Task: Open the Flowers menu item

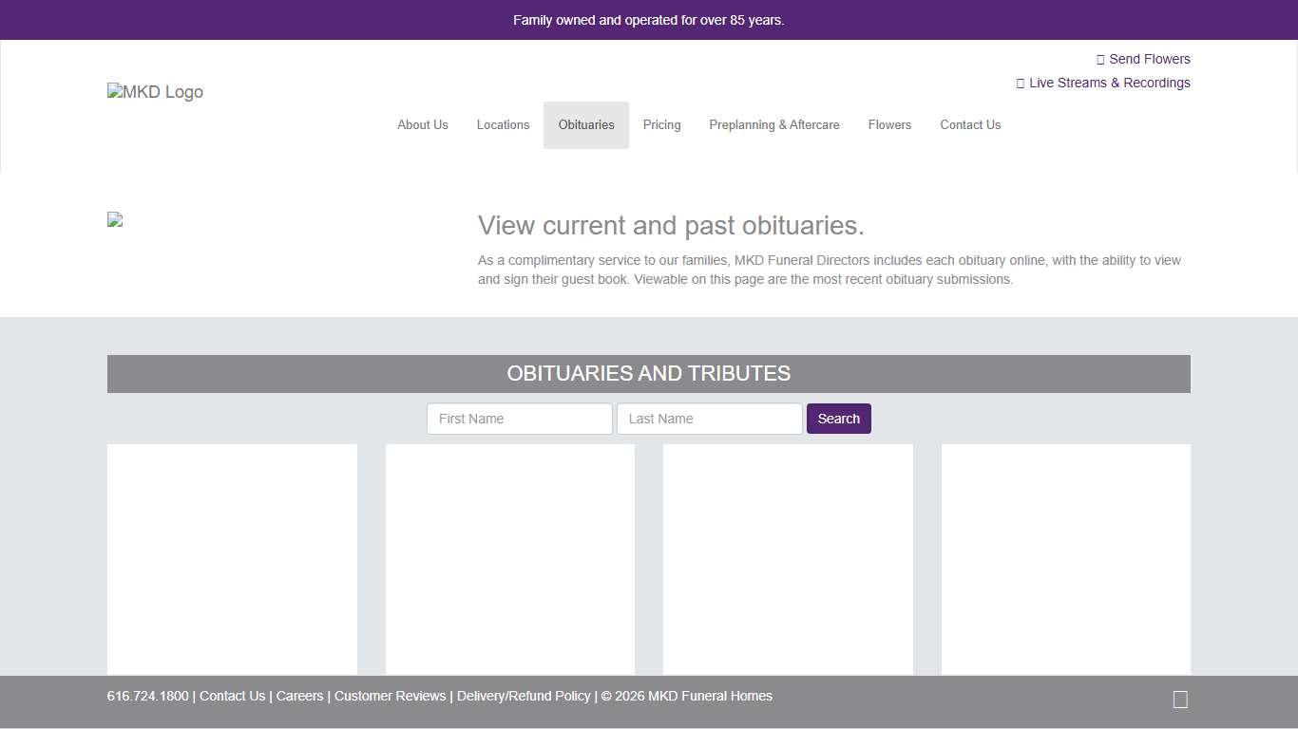Action: 889,124
